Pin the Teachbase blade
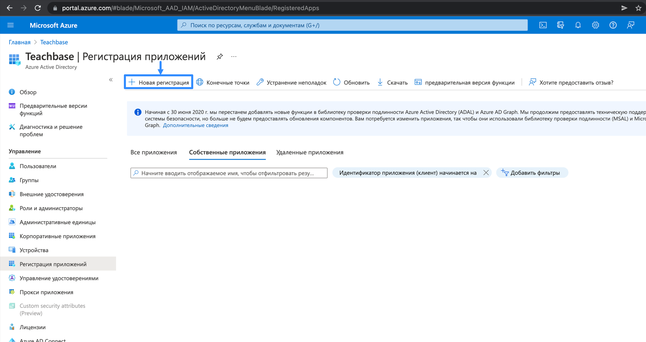Screen dimensions: 646x342 220,56
